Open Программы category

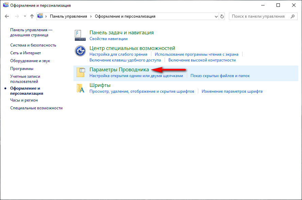tap(22, 69)
